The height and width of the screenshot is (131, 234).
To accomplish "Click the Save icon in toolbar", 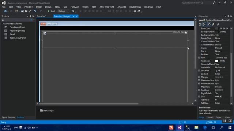I will (x=26, y=11).
